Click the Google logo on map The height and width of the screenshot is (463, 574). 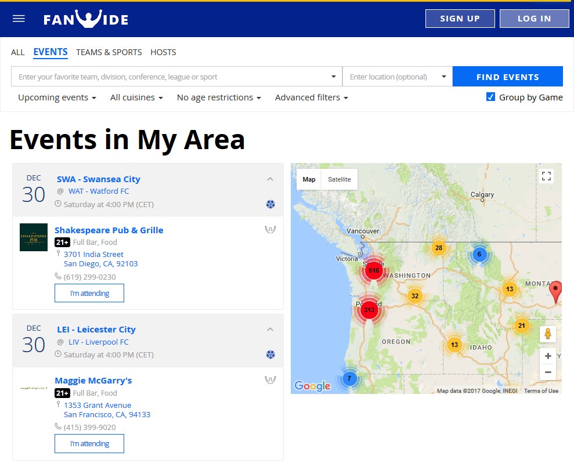312,386
